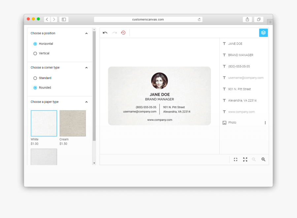Screen dimensions: 297x218
Task: Click the red revert history icon
Action: (123, 33)
